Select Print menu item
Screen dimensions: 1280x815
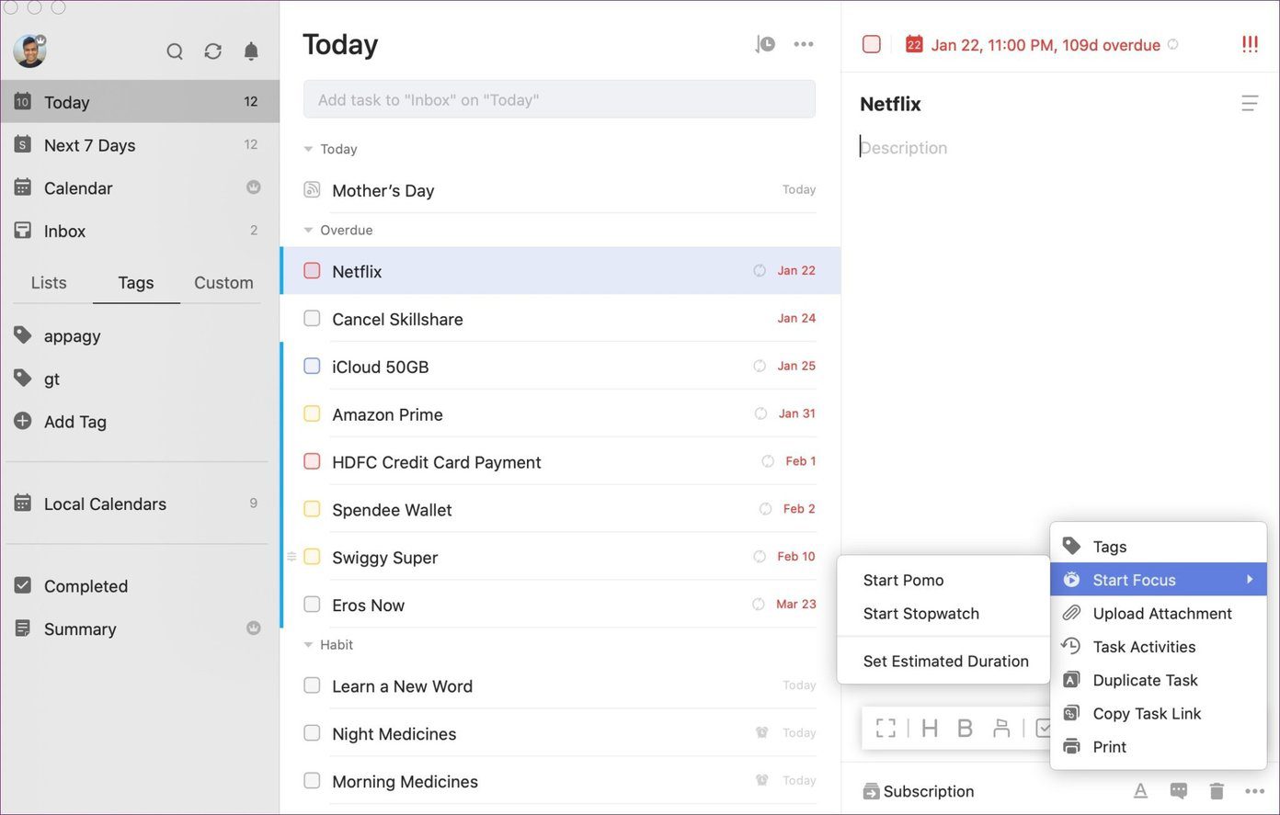[x=1159, y=747]
